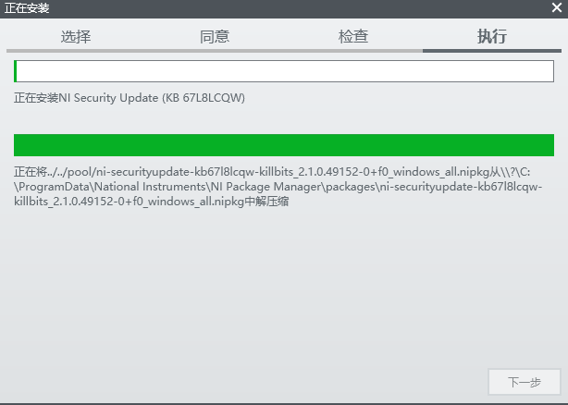Click the dark title bar of installer
The height and width of the screenshot is (405, 568).
tap(284, 8)
